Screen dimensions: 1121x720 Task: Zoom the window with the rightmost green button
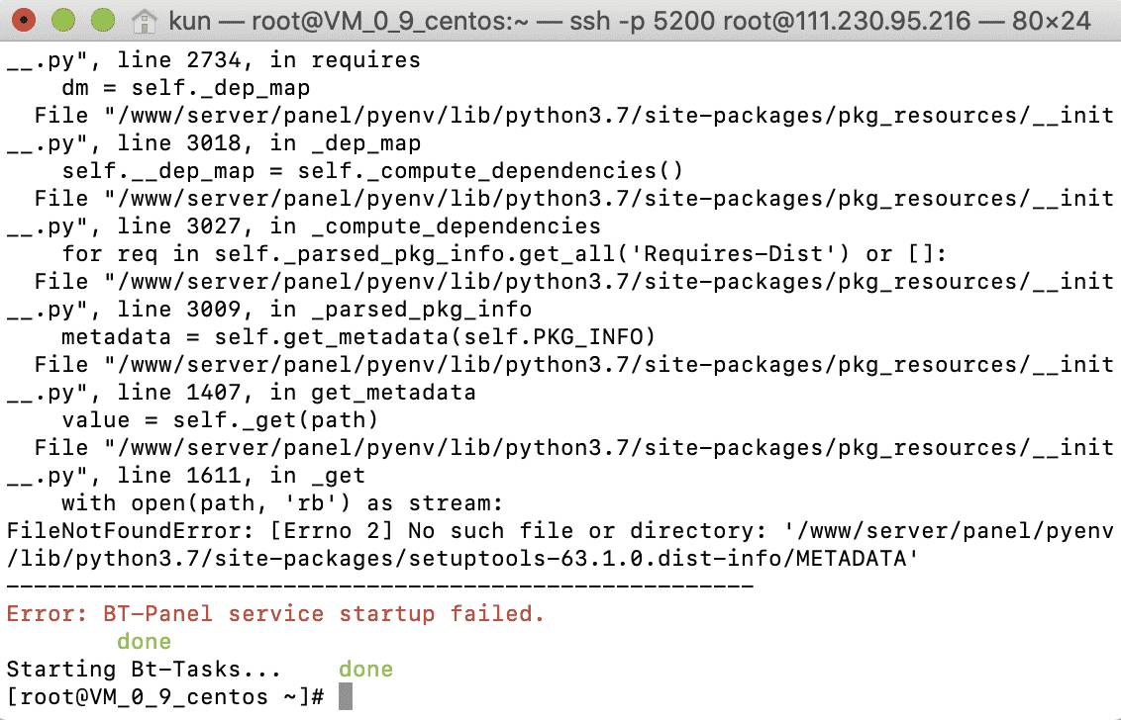103,20
